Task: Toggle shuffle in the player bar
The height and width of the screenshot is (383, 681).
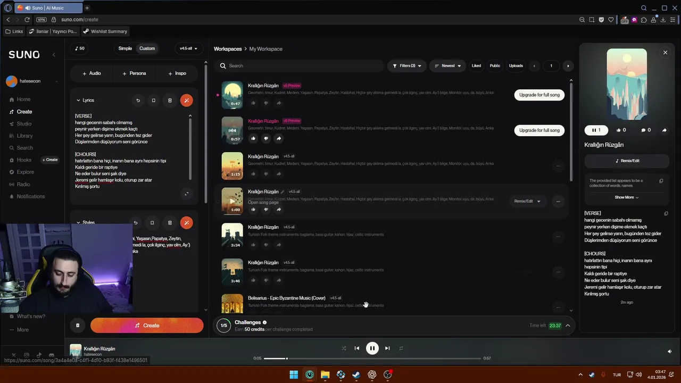Action: click(x=344, y=348)
